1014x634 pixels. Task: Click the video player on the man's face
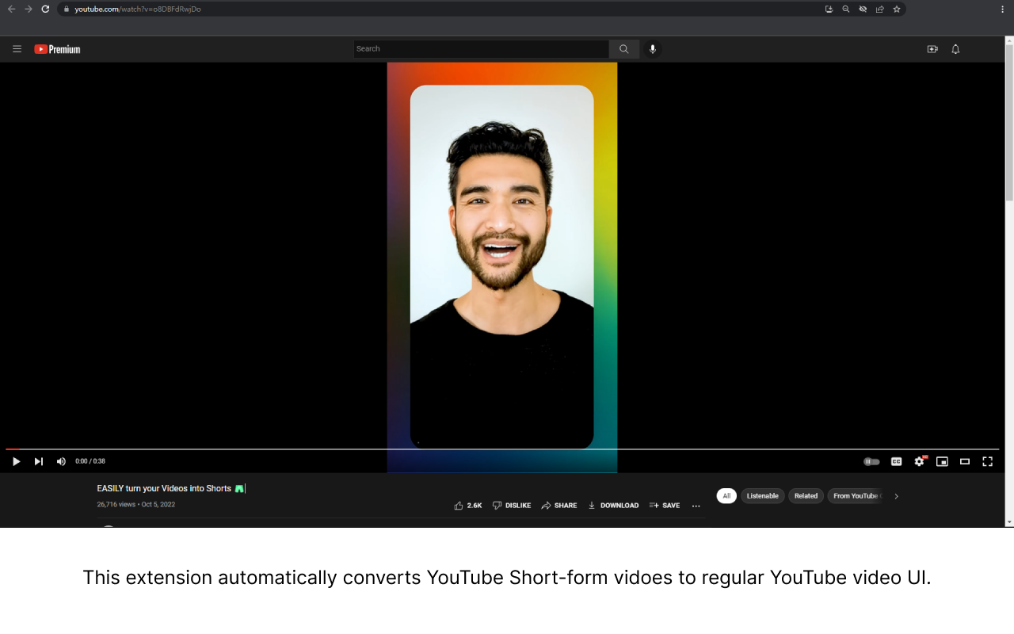click(x=501, y=222)
